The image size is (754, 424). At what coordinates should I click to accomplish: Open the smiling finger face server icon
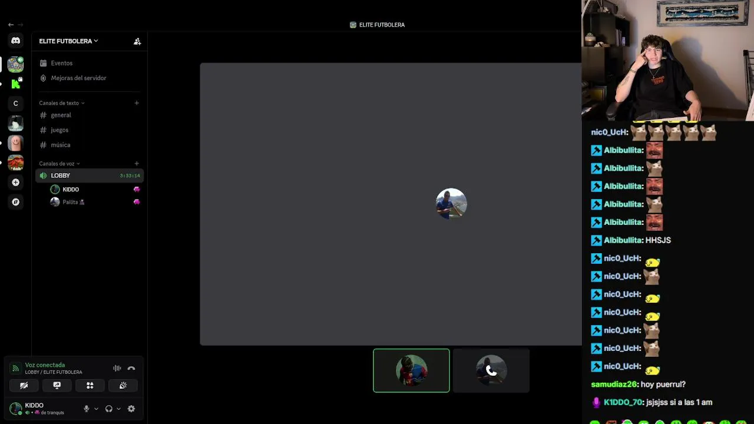(16, 143)
